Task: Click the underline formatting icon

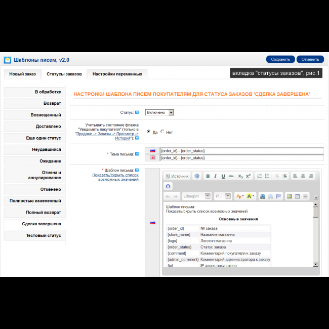Action: coord(223,176)
